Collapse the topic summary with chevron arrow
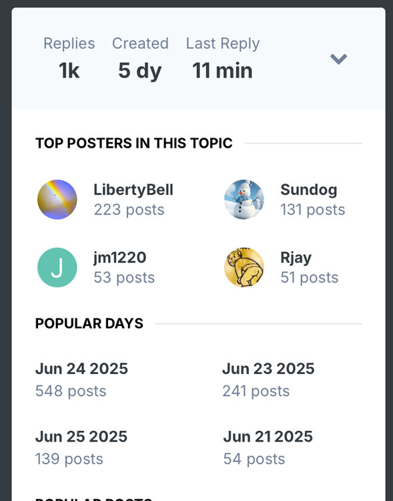The image size is (393, 501). (338, 59)
